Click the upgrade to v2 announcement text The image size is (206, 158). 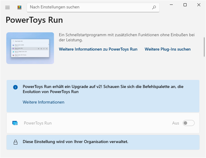pyautogui.click(x=103, y=89)
